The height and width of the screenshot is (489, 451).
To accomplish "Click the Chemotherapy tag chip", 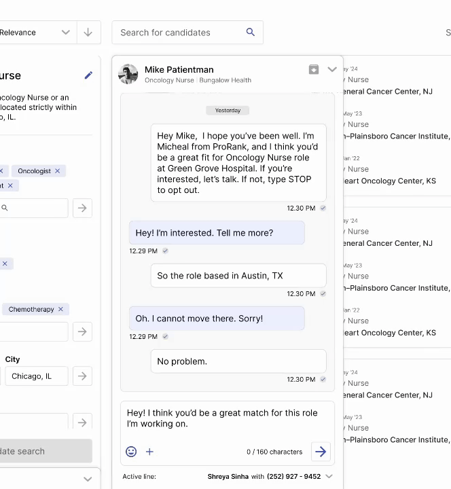I will click(x=35, y=309).
